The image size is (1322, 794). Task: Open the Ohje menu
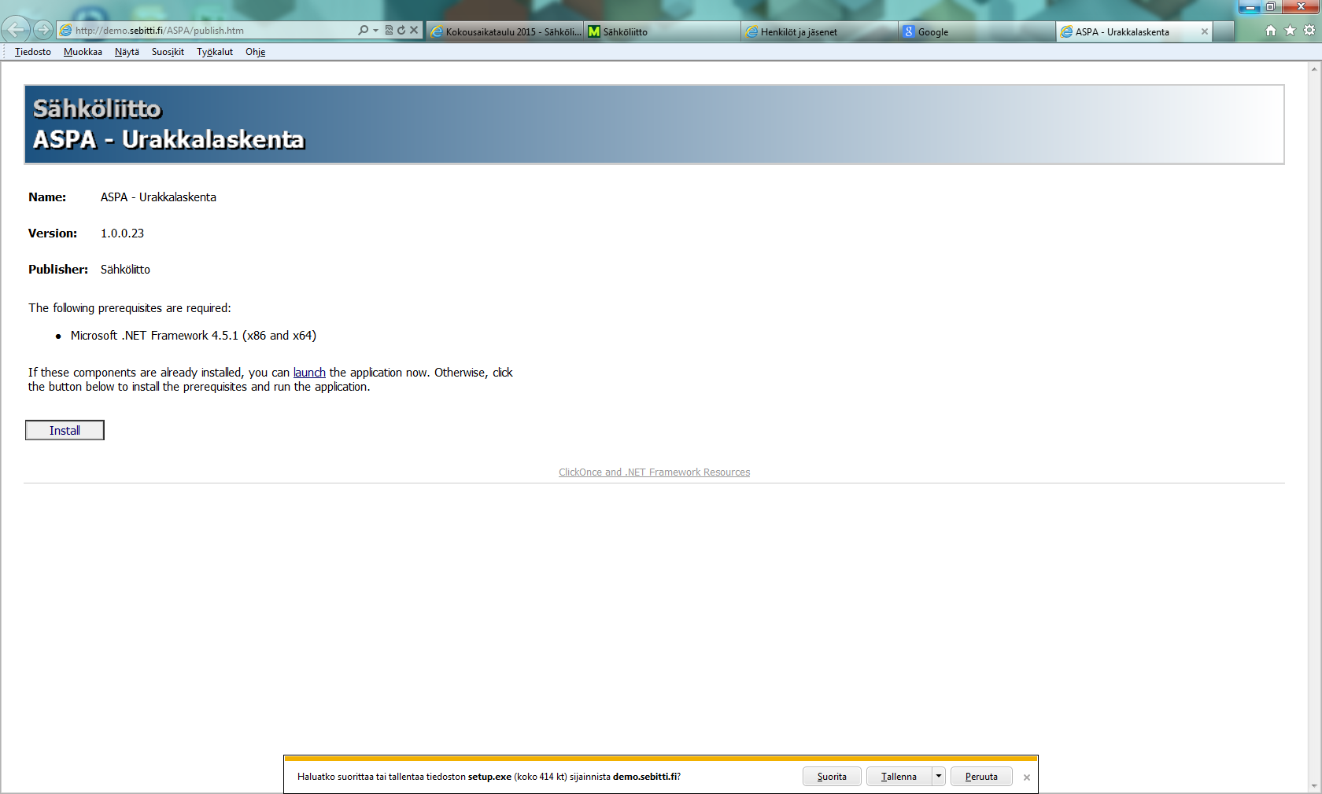(x=255, y=52)
